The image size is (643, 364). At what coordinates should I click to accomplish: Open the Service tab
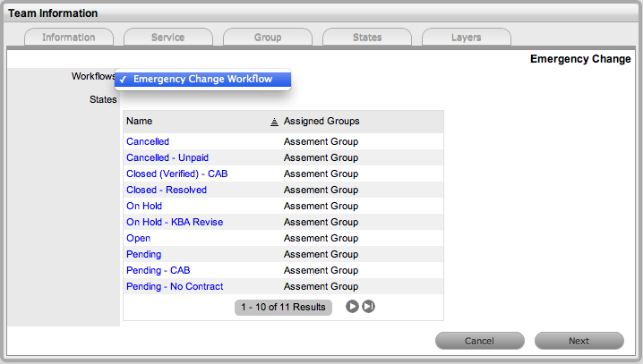[167, 38]
